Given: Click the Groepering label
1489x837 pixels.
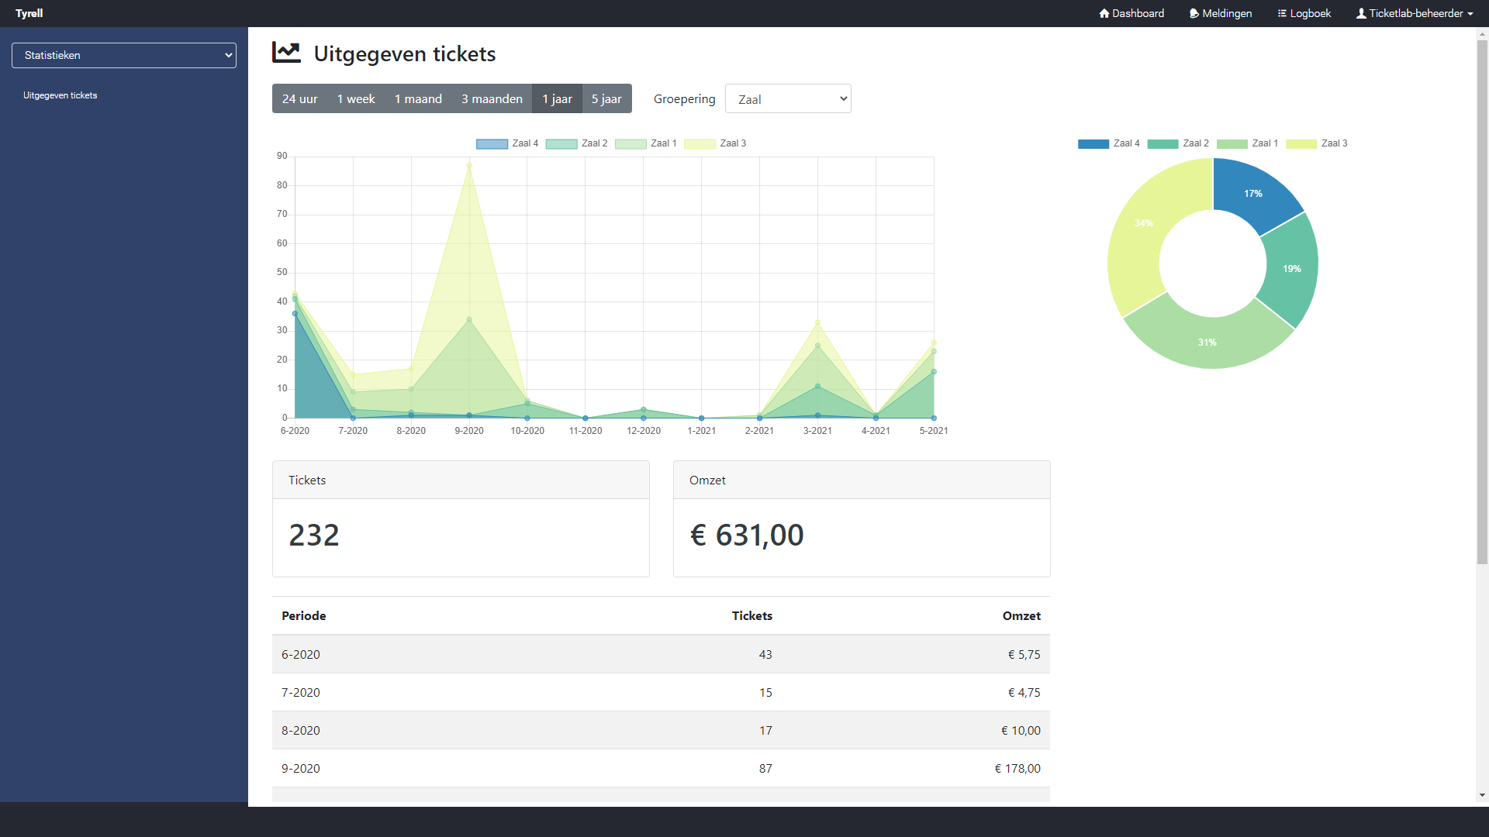Looking at the screenshot, I should (684, 98).
